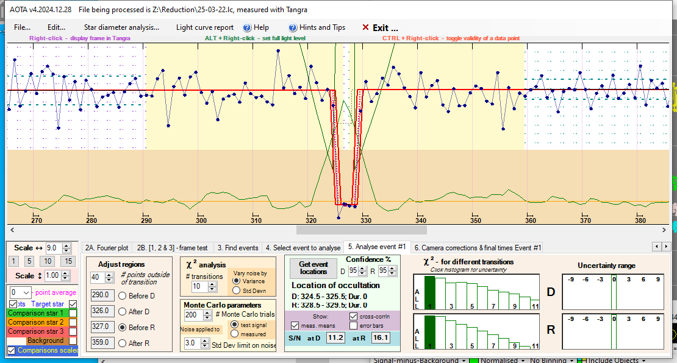The height and width of the screenshot is (363, 677).
Task: Open the Light curve report menu
Action: pyautogui.click(x=205, y=27)
